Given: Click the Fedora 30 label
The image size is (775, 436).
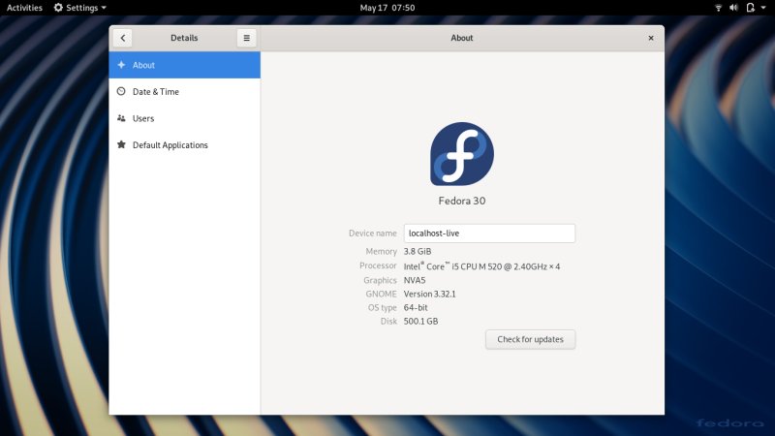Looking at the screenshot, I should tap(462, 201).
